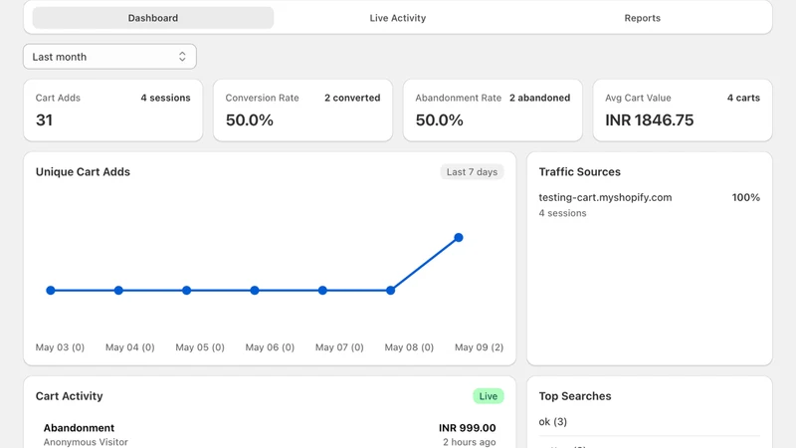Click the May 05 chart data point
The width and height of the screenshot is (796, 448).
pos(186,291)
